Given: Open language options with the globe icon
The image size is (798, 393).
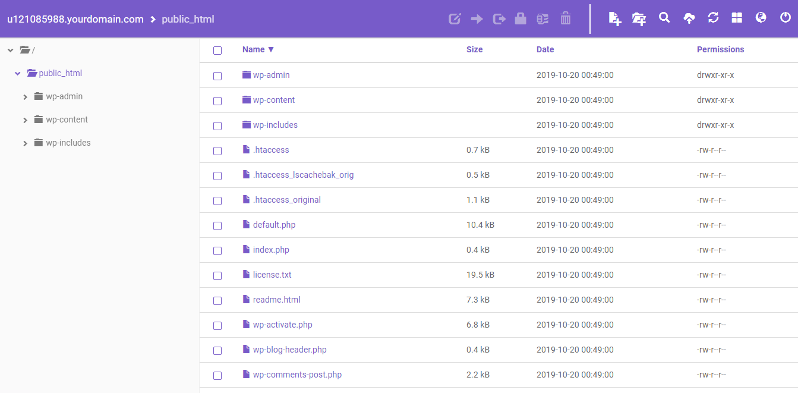Looking at the screenshot, I should click(761, 18).
